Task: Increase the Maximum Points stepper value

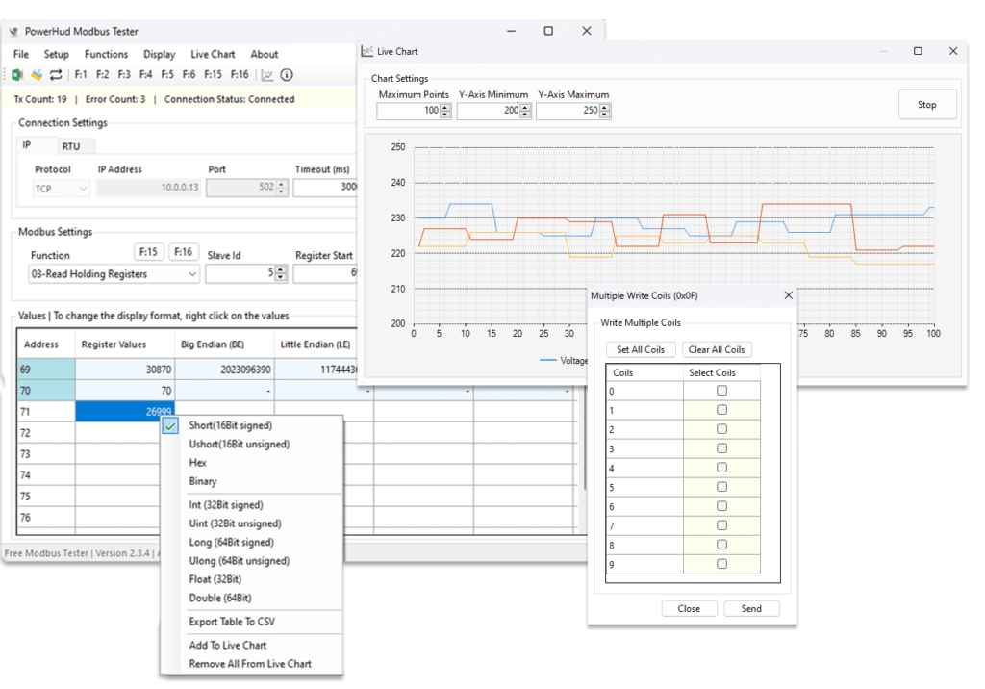Action: pos(444,108)
